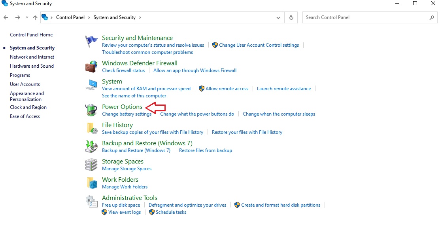Click the Administrative Tools gear icon
The height and width of the screenshot is (230, 440).
coord(91,201)
